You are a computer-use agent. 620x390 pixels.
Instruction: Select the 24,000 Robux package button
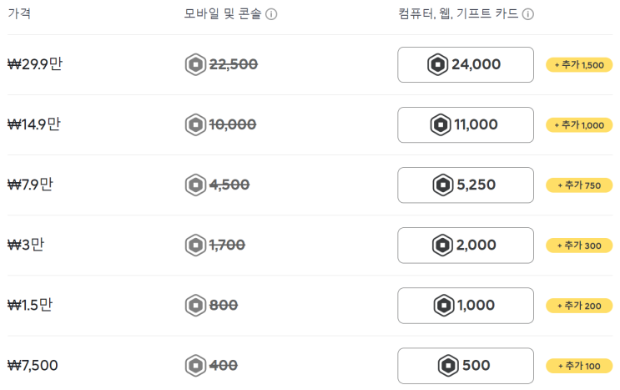click(465, 64)
